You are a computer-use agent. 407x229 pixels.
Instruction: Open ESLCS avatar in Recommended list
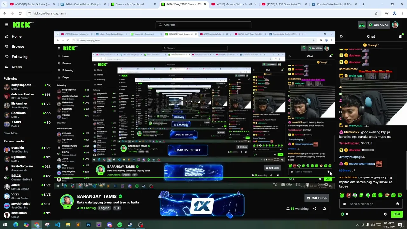pos(7,177)
